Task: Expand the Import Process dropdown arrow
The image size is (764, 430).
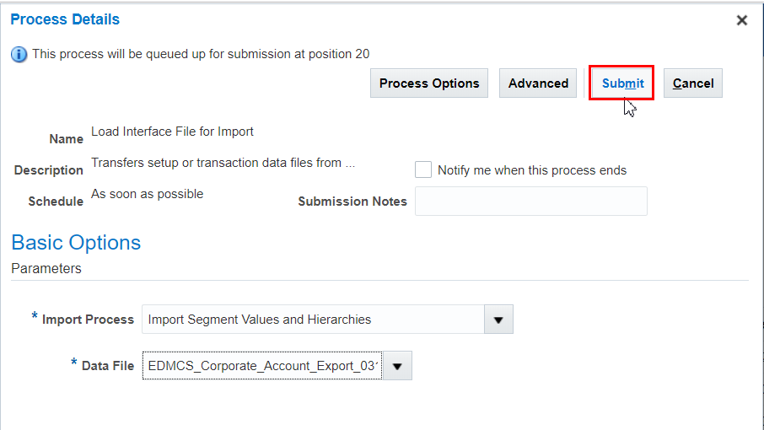Action: (498, 320)
